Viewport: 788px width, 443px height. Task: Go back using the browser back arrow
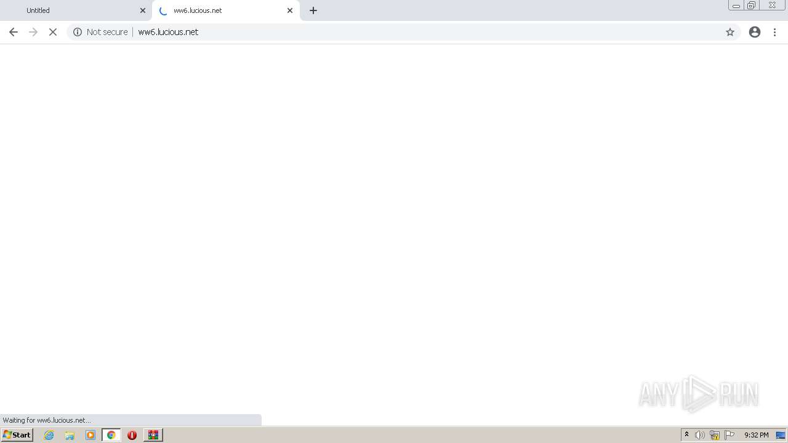click(x=14, y=32)
